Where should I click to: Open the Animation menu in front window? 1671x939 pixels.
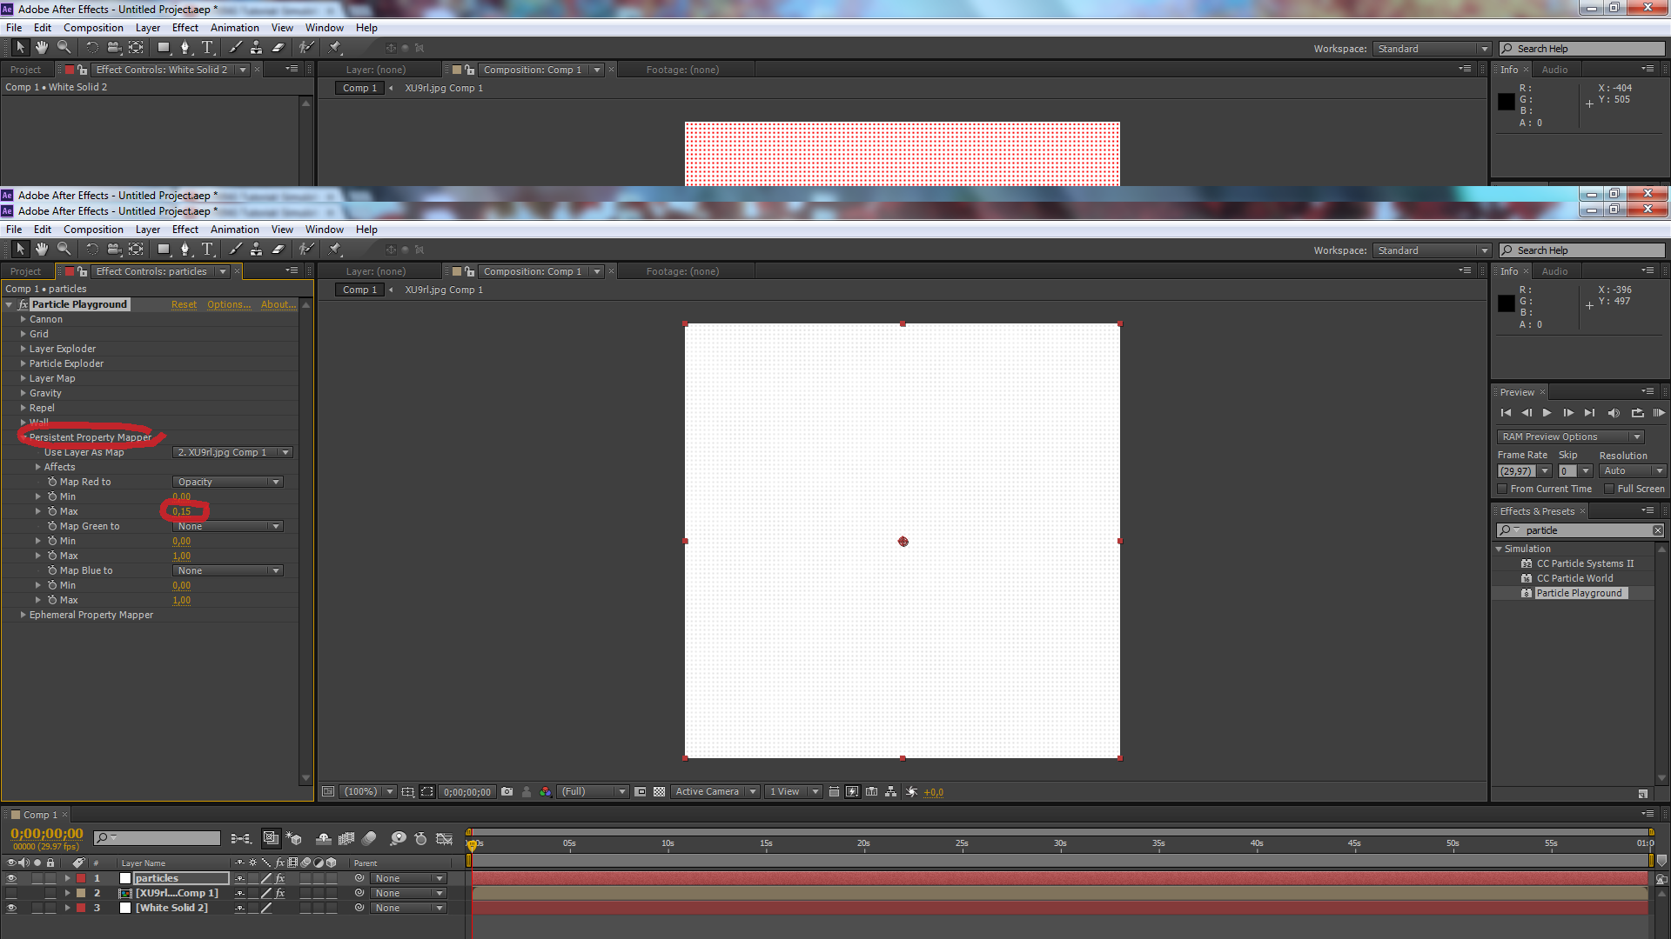[x=234, y=230]
